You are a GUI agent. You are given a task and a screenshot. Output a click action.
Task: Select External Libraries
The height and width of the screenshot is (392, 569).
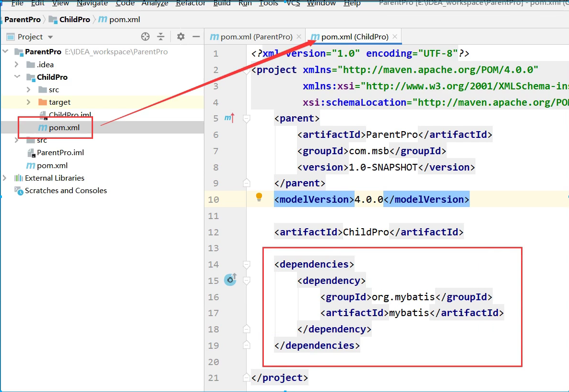pyautogui.click(x=54, y=178)
